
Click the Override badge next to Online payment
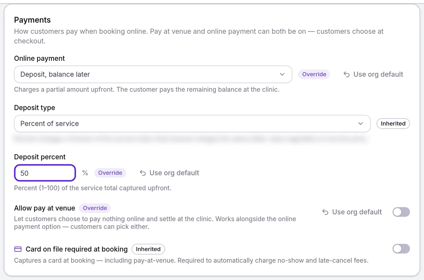[314, 74]
